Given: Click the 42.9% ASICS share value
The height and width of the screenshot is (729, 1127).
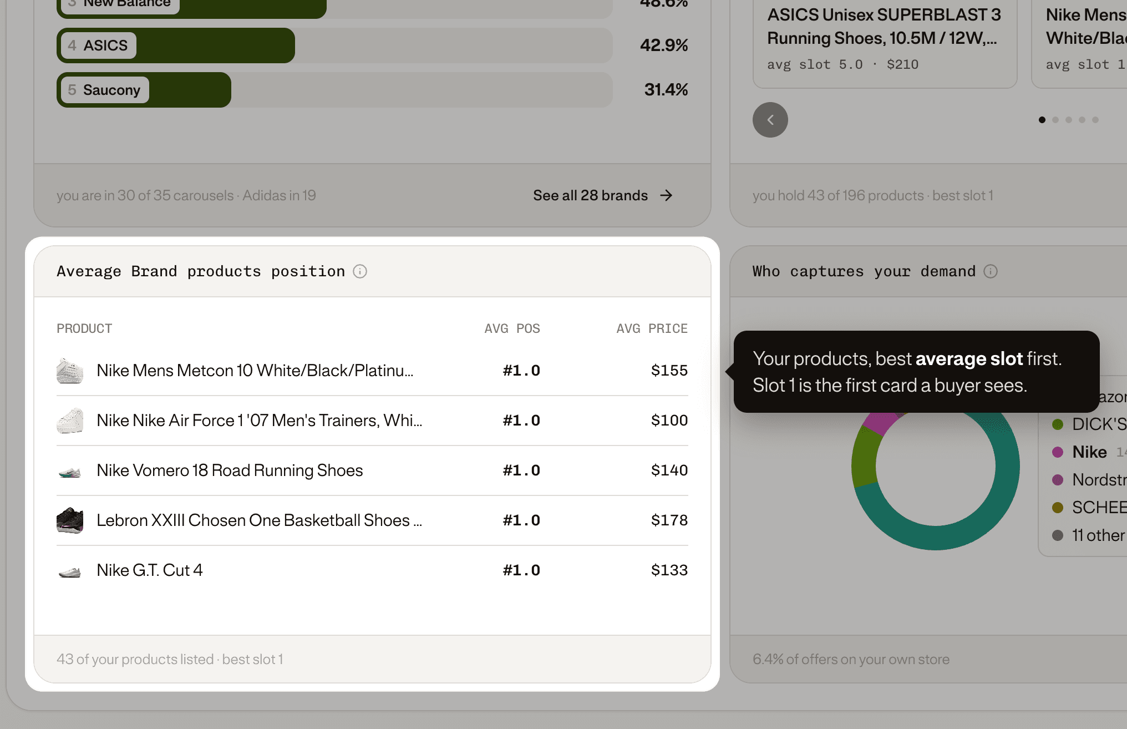Looking at the screenshot, I should coord(664,45).
